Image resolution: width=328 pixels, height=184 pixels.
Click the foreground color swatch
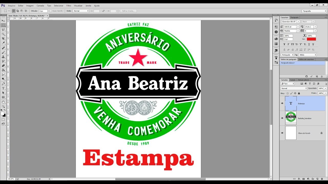tap(2, 113)
